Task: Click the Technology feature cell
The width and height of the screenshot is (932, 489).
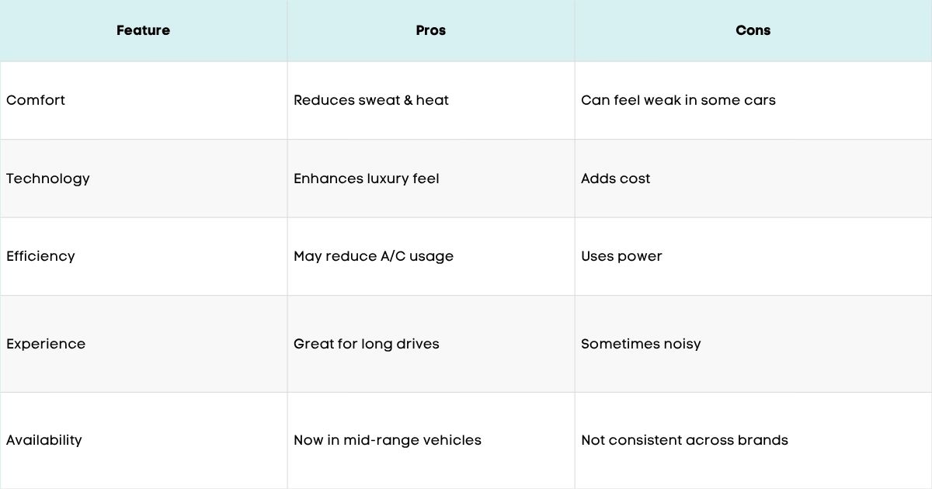Action: pyautogui.click(x=48, y=179)
